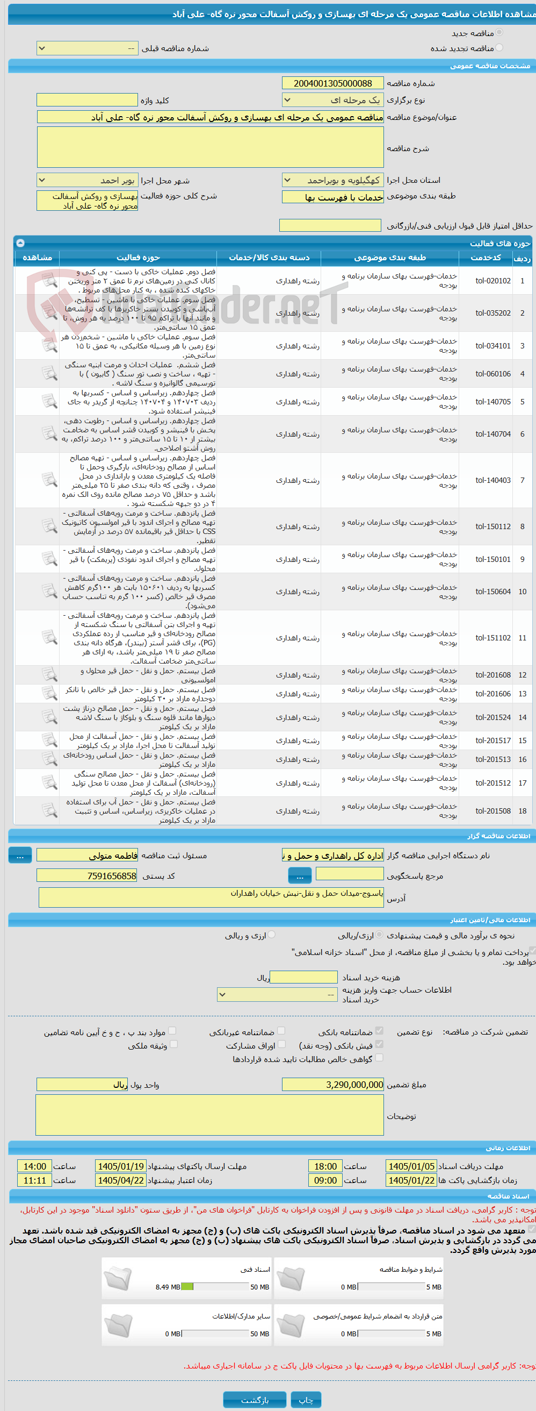The image size is (536, 1411).
Task: Select مناقصه تجدید شده radio button
Action: 499,48
